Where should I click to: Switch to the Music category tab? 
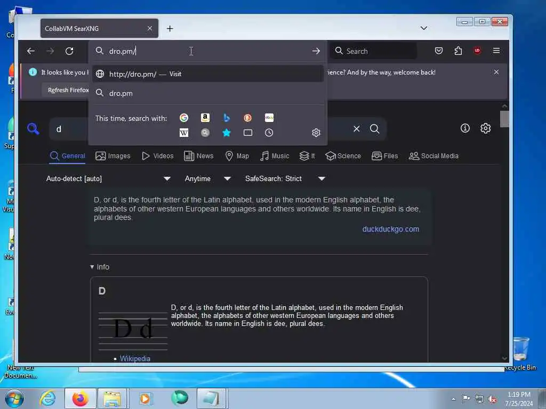[x=275, y=156]
